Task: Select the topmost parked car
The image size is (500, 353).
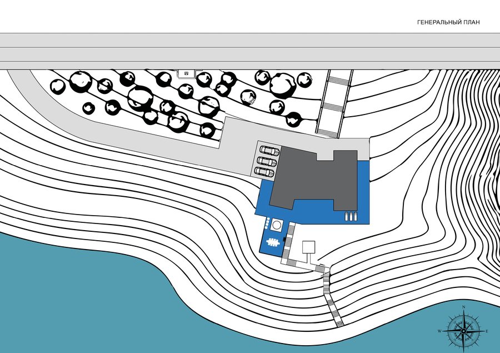Action: point(269,150)
